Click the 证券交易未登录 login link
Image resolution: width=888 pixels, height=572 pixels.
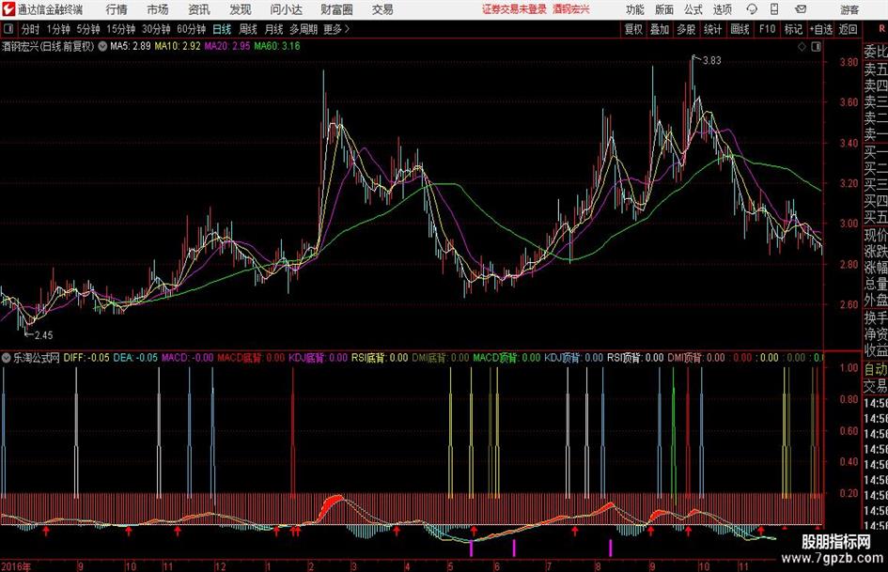pos(514,9)
